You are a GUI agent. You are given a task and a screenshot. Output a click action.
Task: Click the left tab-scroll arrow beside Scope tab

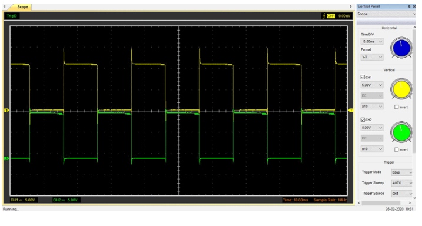coord(5,6)
